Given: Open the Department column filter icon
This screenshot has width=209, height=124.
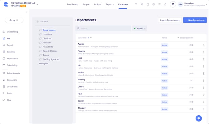Looking at the screenshot, I should [x=91, y=38].
